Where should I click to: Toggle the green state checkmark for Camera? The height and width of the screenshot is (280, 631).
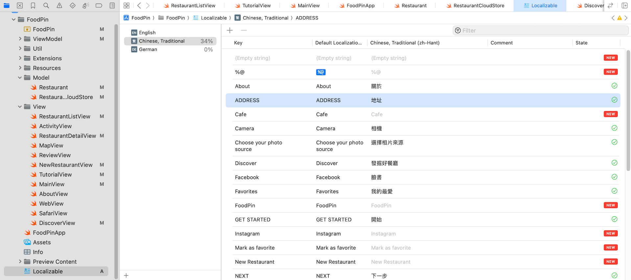(614, 128)
